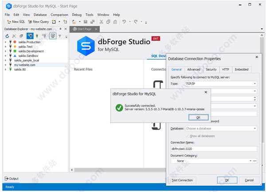Click the Save icon in the toolbar
The image size is (266, 192).
[x=86, y=22]
